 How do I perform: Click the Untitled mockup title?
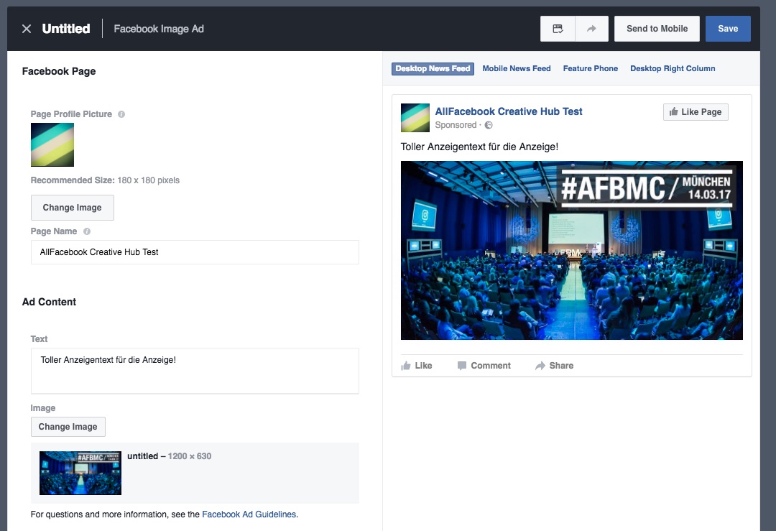(66, 29)
